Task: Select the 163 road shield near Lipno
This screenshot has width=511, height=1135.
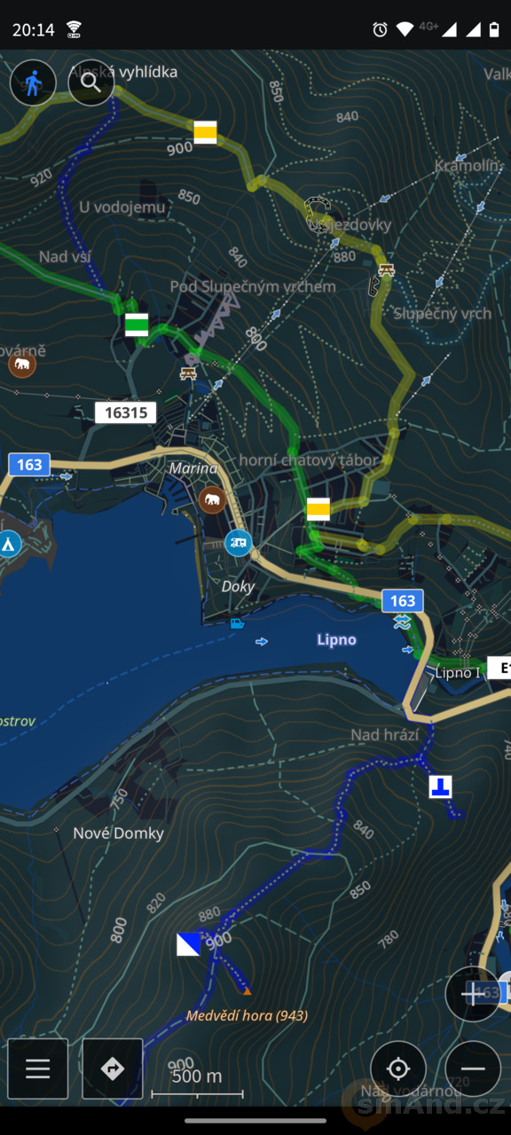Action: [403, 601]
